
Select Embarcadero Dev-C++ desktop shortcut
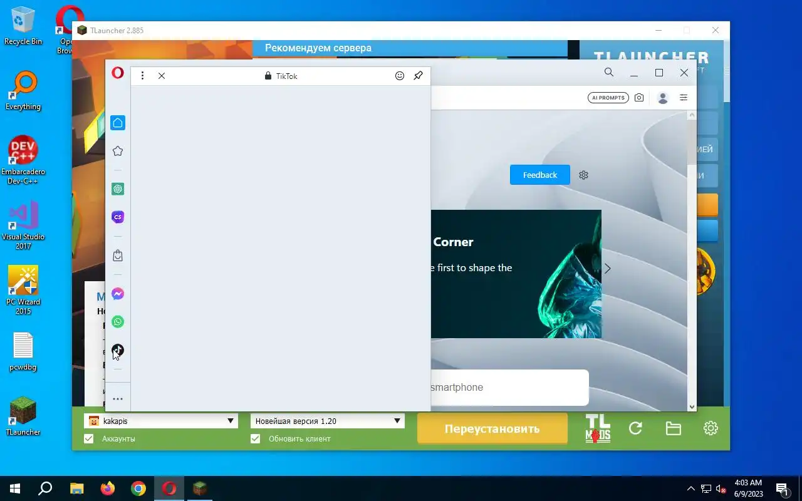[x=23, y=160]
